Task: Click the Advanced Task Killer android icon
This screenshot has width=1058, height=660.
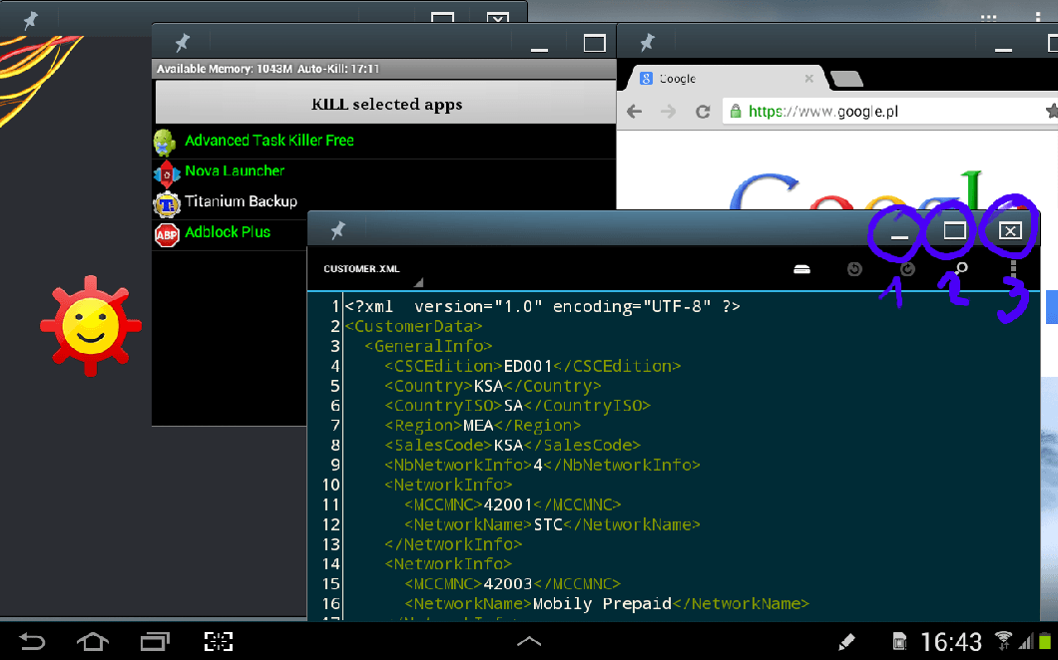Action: pyautogui.click(x=166, y=143)
